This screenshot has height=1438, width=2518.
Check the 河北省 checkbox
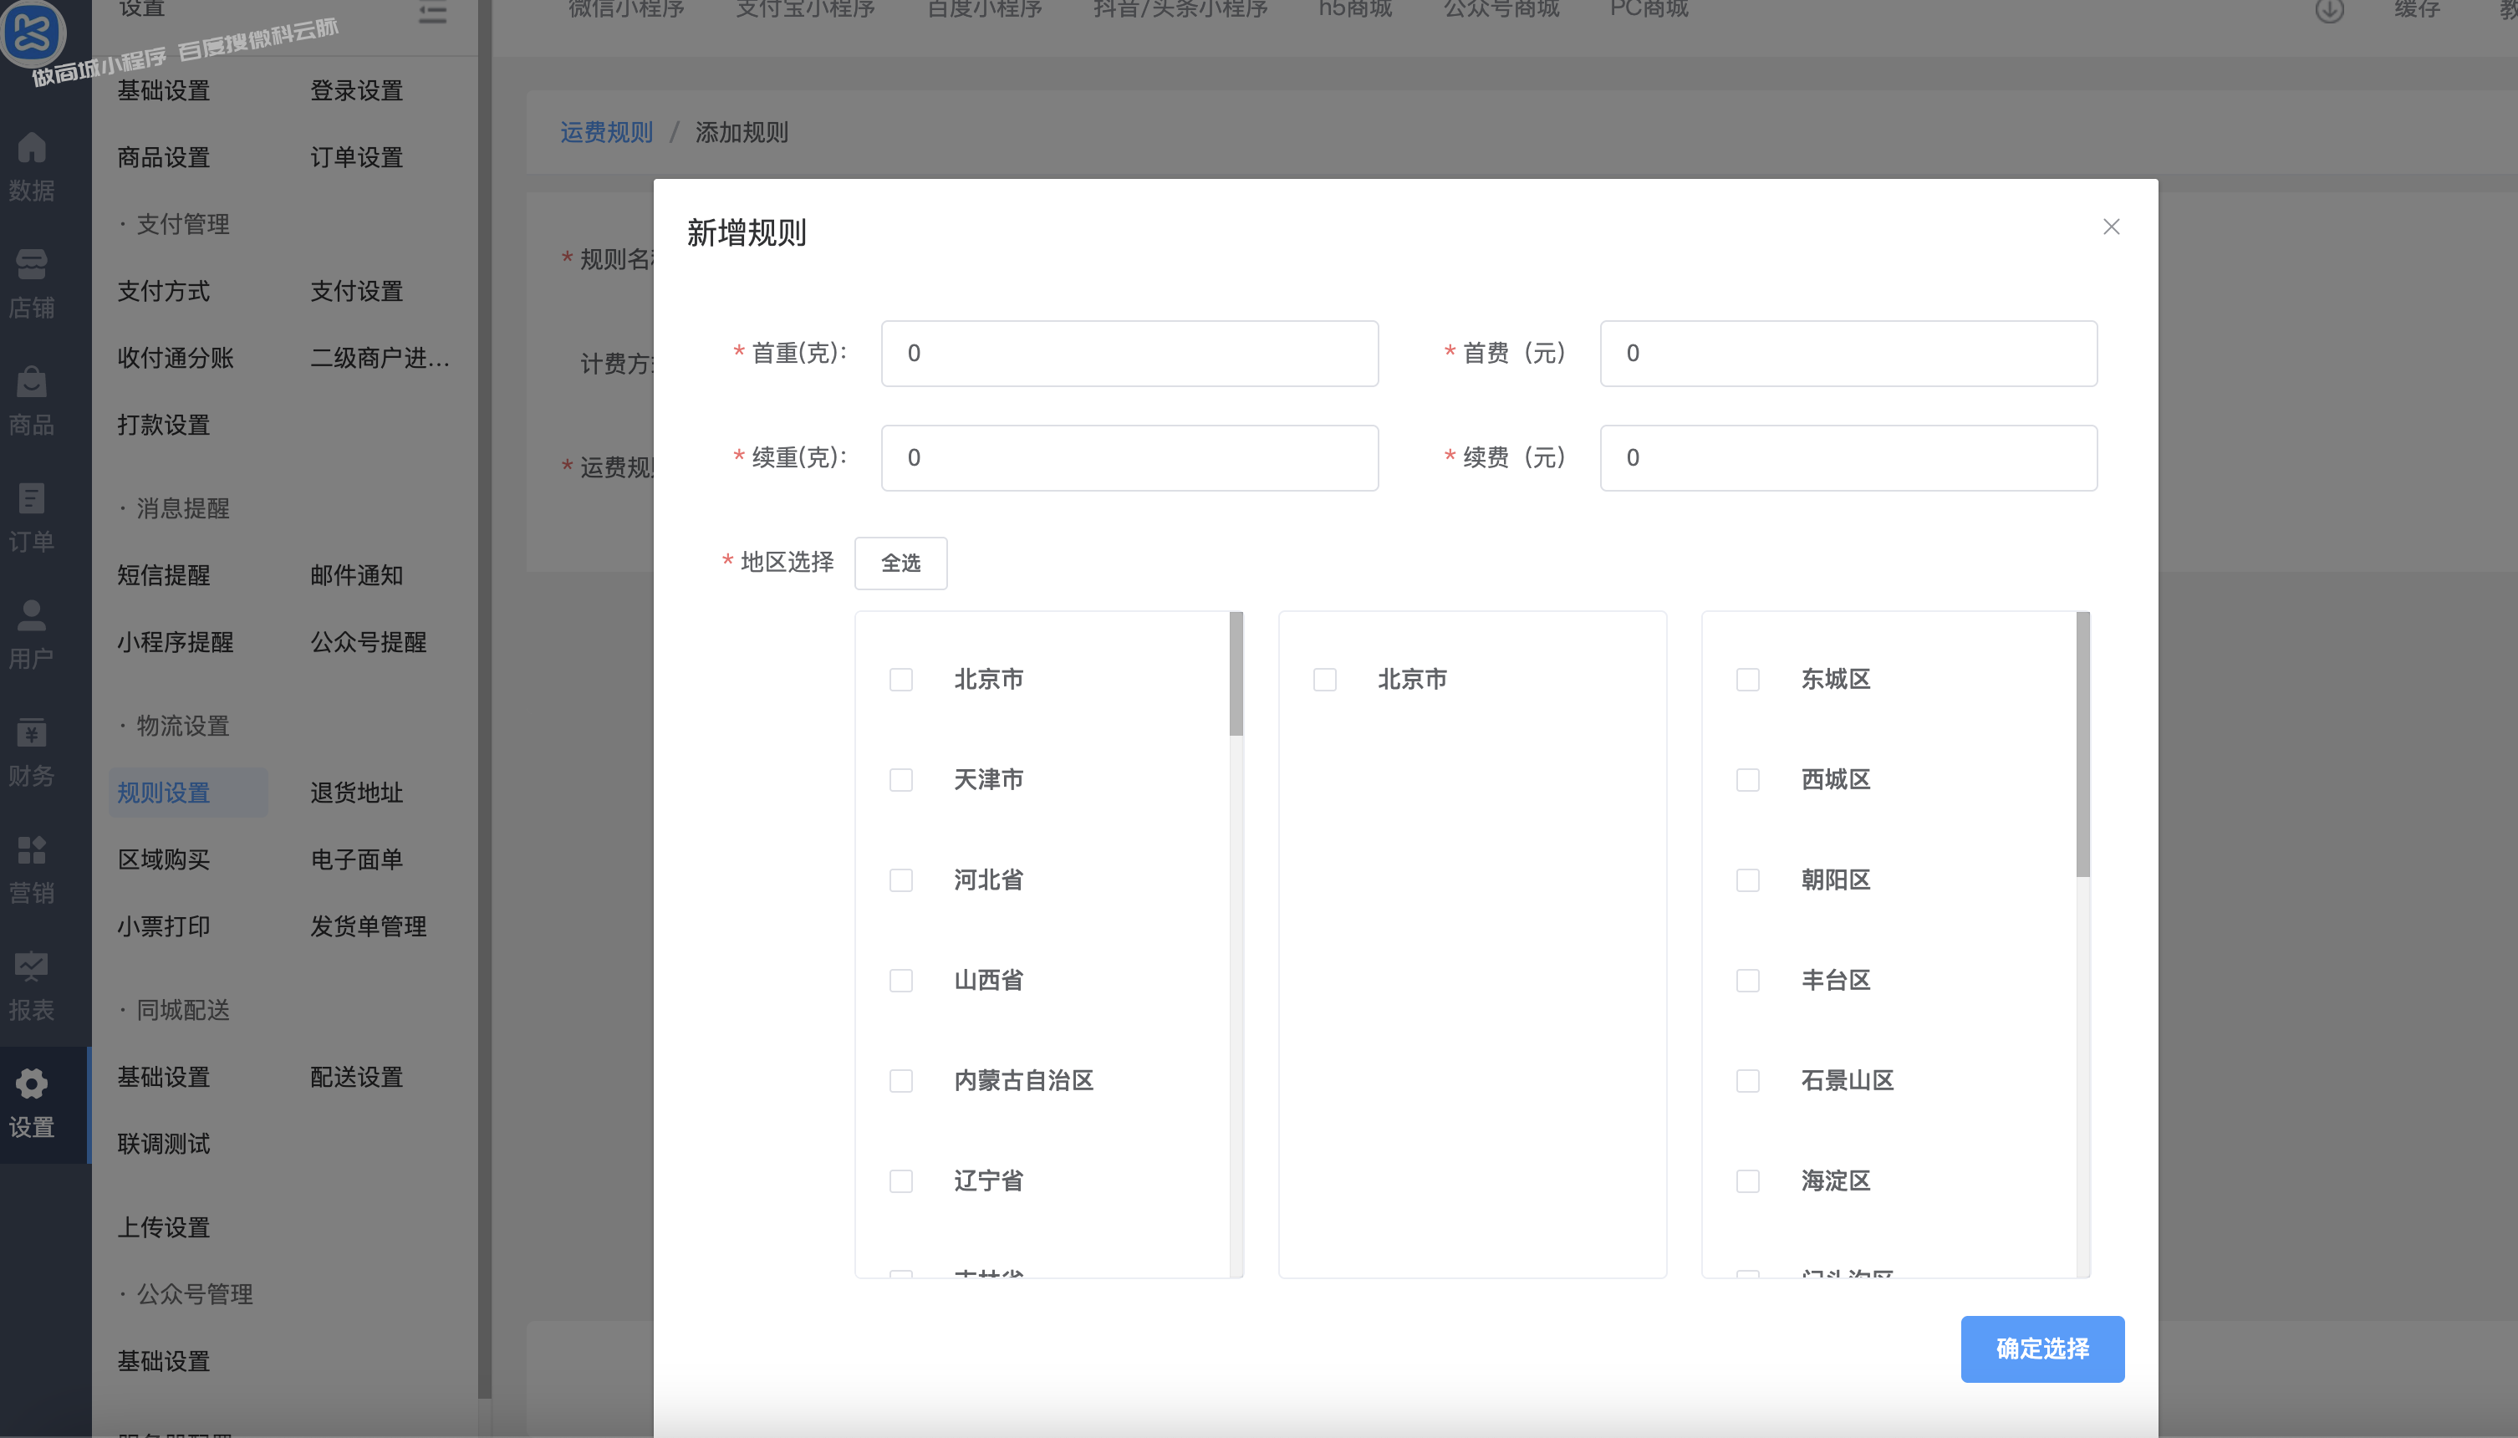point(900,880)
